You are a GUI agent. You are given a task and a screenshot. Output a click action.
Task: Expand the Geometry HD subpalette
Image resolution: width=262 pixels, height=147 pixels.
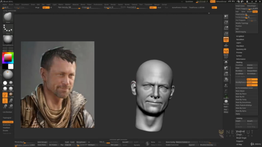tap(241, 49)
